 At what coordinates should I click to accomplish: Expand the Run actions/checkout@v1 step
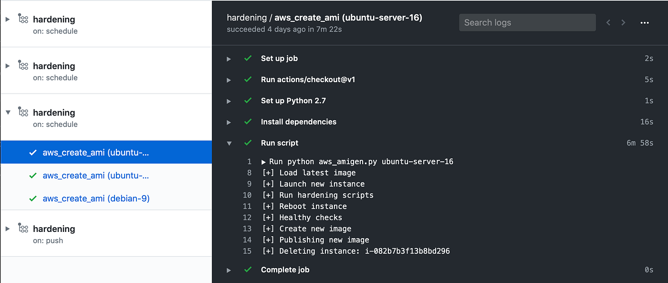(x=229, y=80)
